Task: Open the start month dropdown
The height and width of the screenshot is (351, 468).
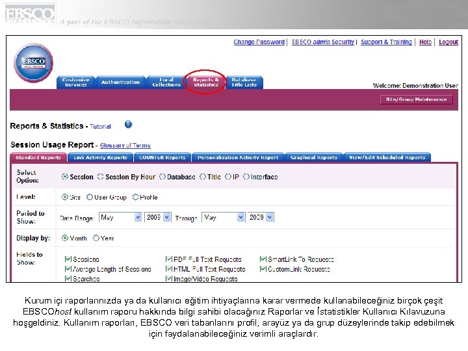Action: (x=120, y=217)
